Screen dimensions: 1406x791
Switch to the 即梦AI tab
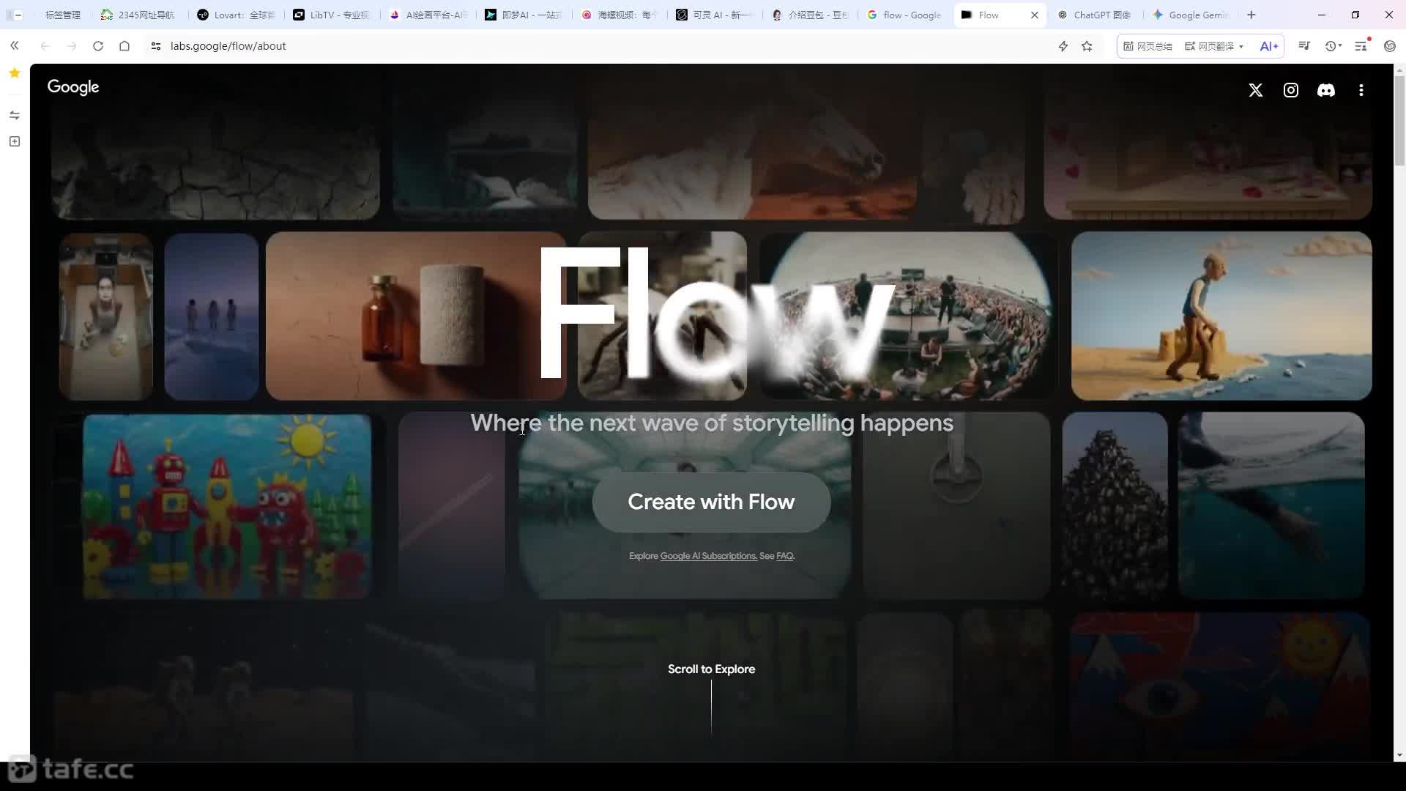pyautogui.click(x=523, y=15)
